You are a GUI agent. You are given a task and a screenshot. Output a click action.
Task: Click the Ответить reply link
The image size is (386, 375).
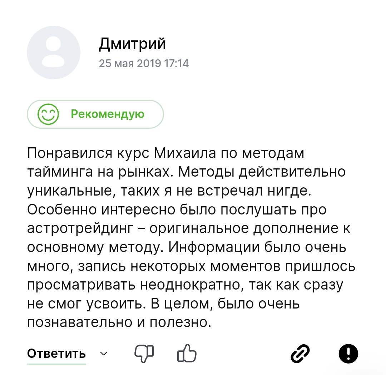[55, 354]
